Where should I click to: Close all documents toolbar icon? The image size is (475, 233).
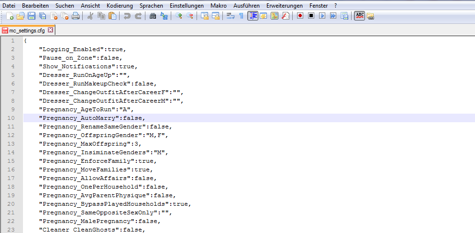[65, 16]
